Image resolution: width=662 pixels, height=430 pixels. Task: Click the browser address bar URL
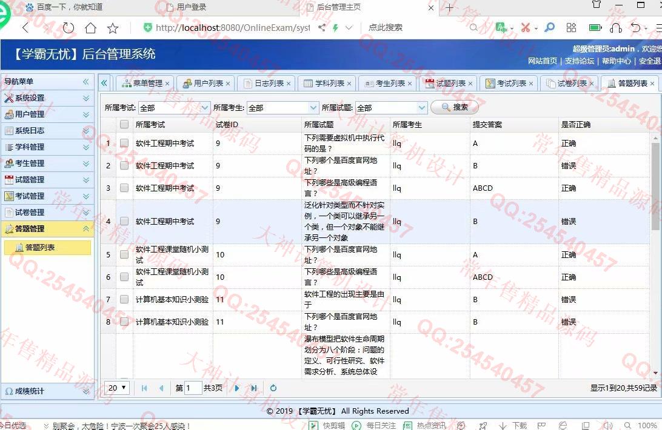[233, 28]
